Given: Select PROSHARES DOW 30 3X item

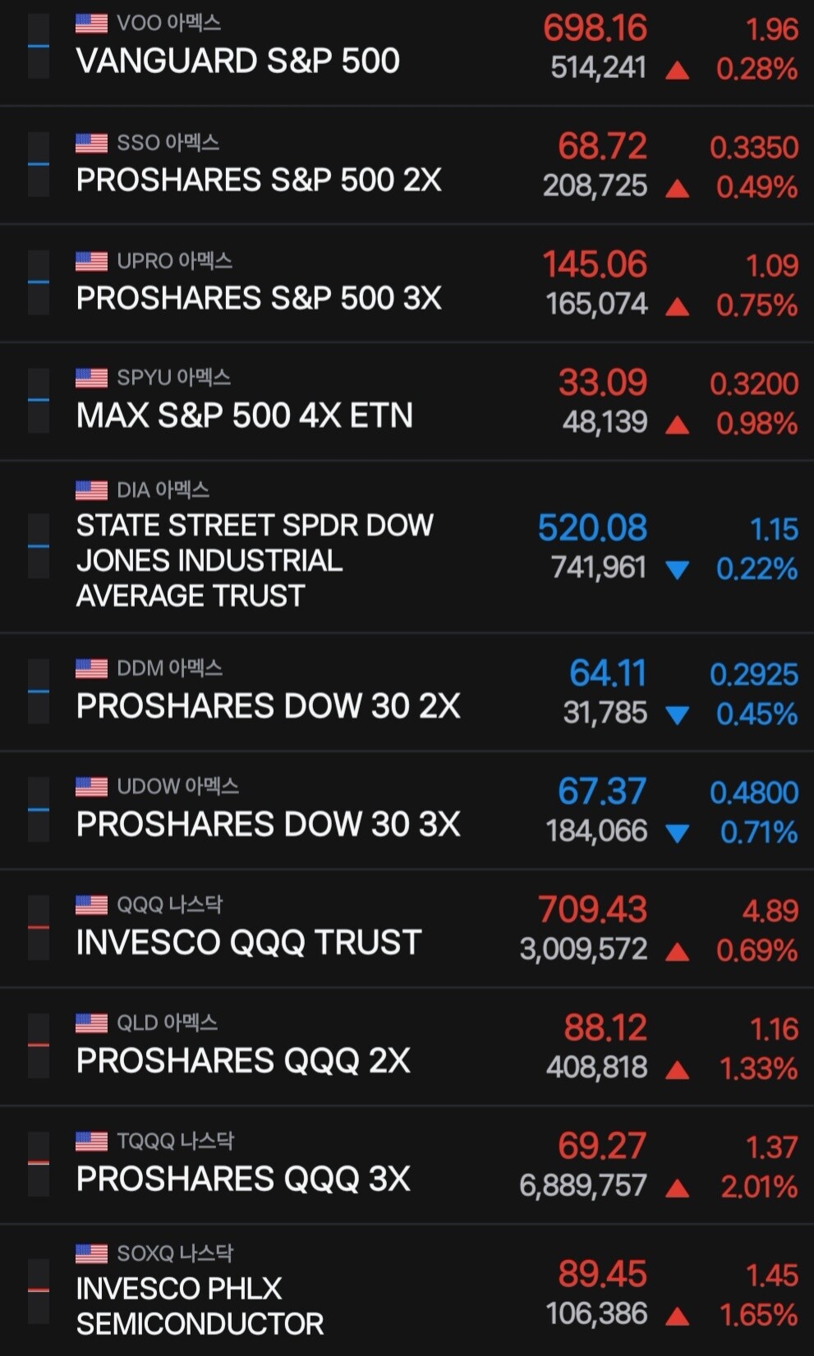Looking at the screenshot, I should [x=407, y=811].
